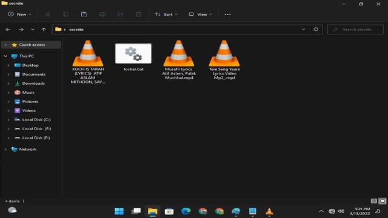The image size is (388, 218).
Task: Expand the Quick access tree node
Action: click(5, 45)
